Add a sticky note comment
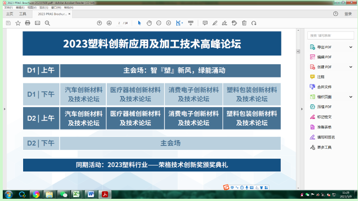This screenshot has width=358, height=201. coord(205,23)
